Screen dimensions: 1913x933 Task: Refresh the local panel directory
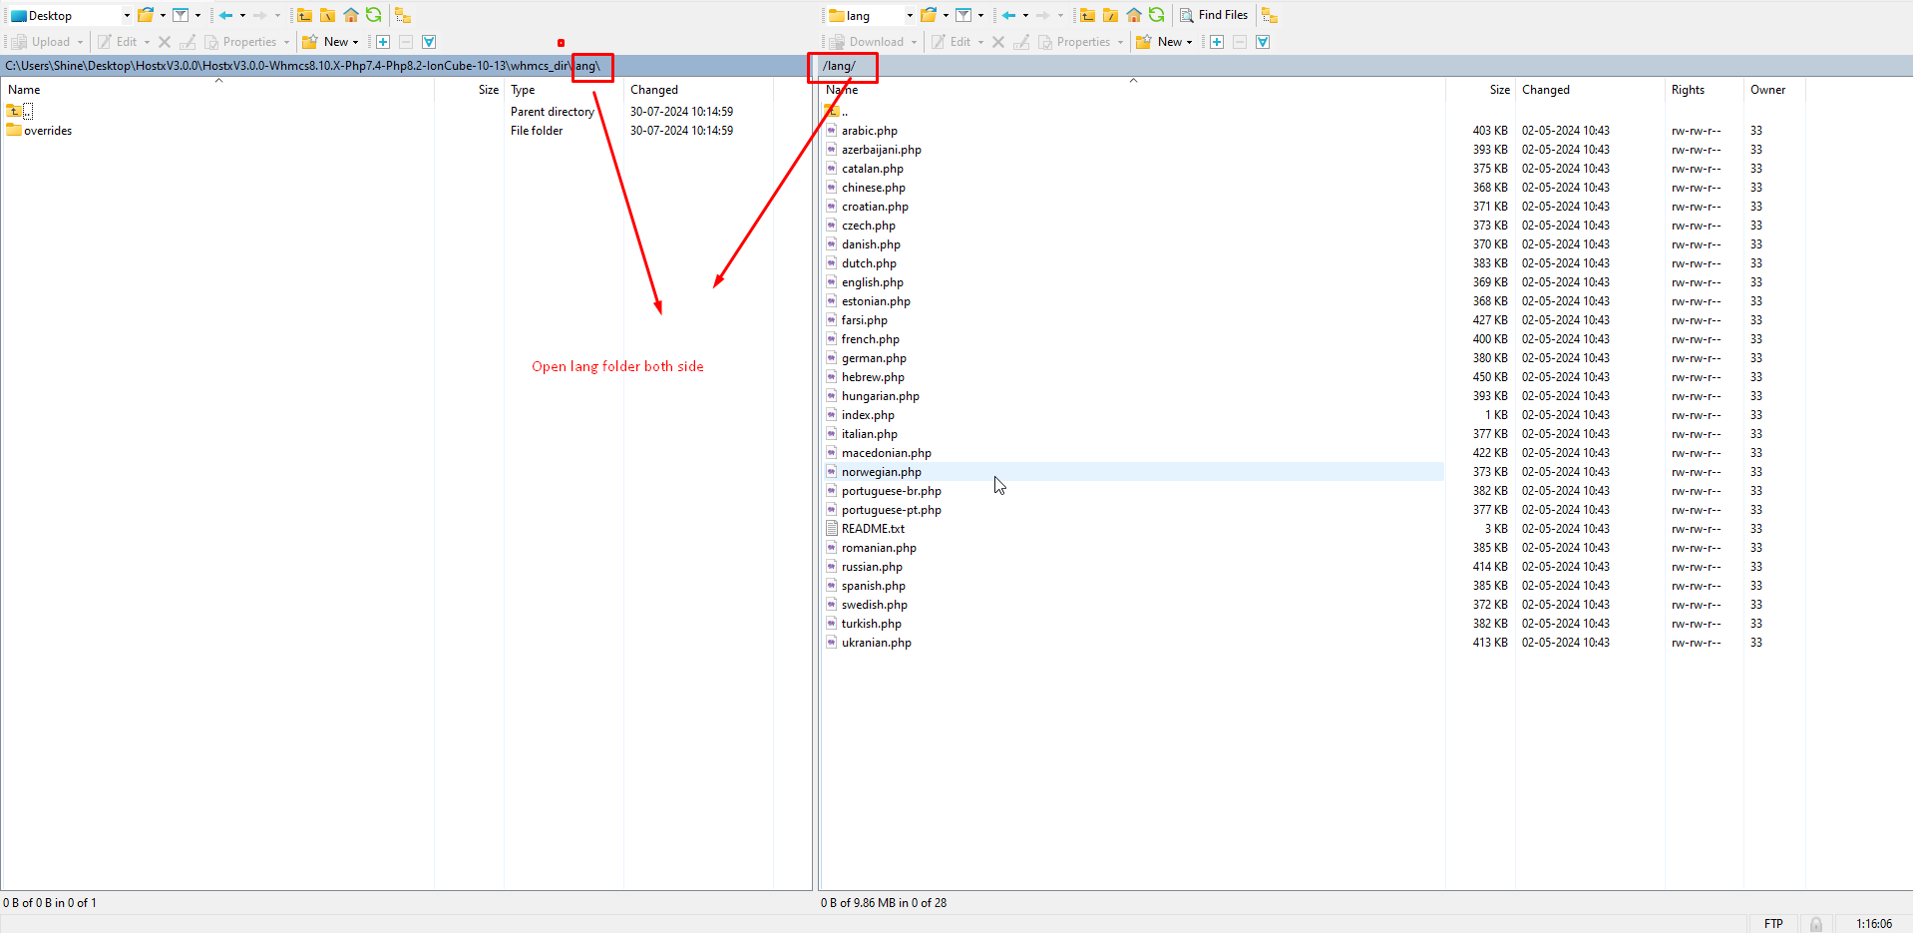[374, 15]
